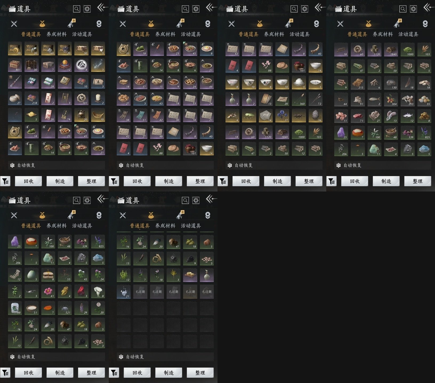Click 整理 button in the expired-items panel
The width and height of the screenshot is (435, 383).
pos(200,373)
